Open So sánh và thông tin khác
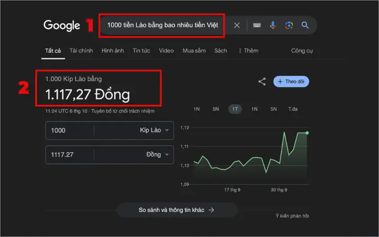 click(177, 210)
